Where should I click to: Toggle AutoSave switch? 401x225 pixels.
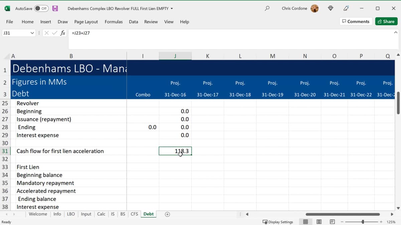[41, 8]
